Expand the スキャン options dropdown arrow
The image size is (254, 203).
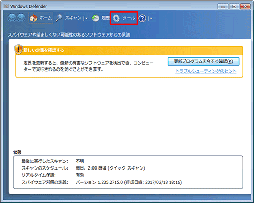(86, 18)
